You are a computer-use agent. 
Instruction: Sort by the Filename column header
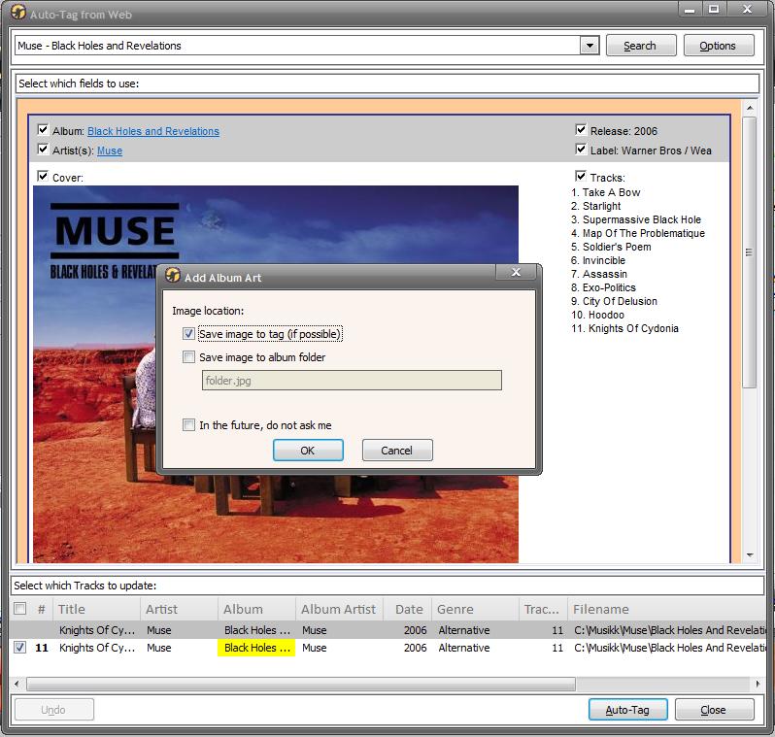point(666,609)
